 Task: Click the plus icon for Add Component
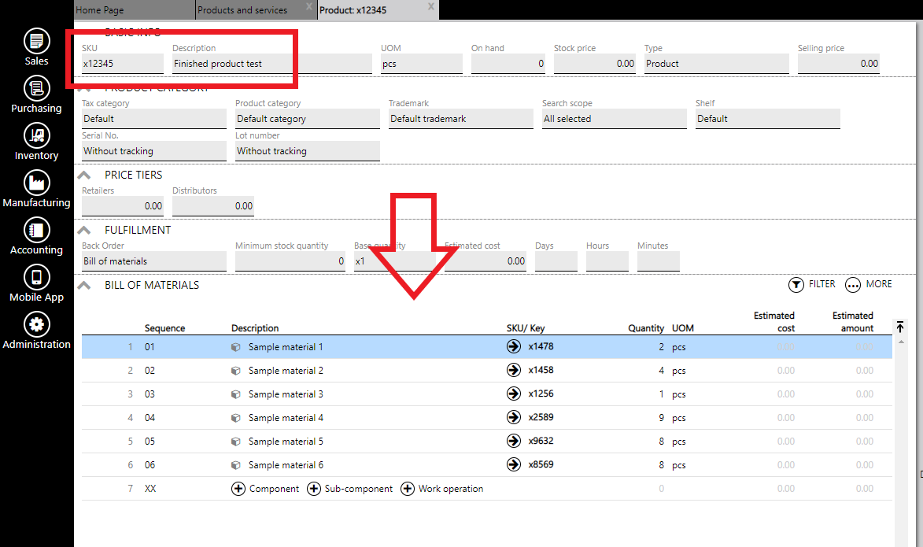click(x=238, y=489)
